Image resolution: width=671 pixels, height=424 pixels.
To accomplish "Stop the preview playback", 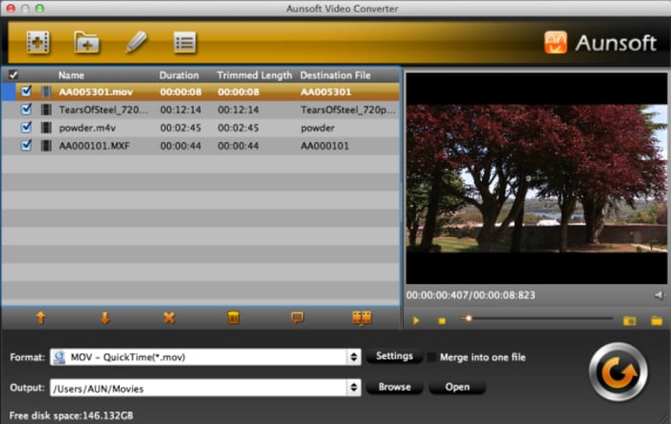I will [442, 320].
